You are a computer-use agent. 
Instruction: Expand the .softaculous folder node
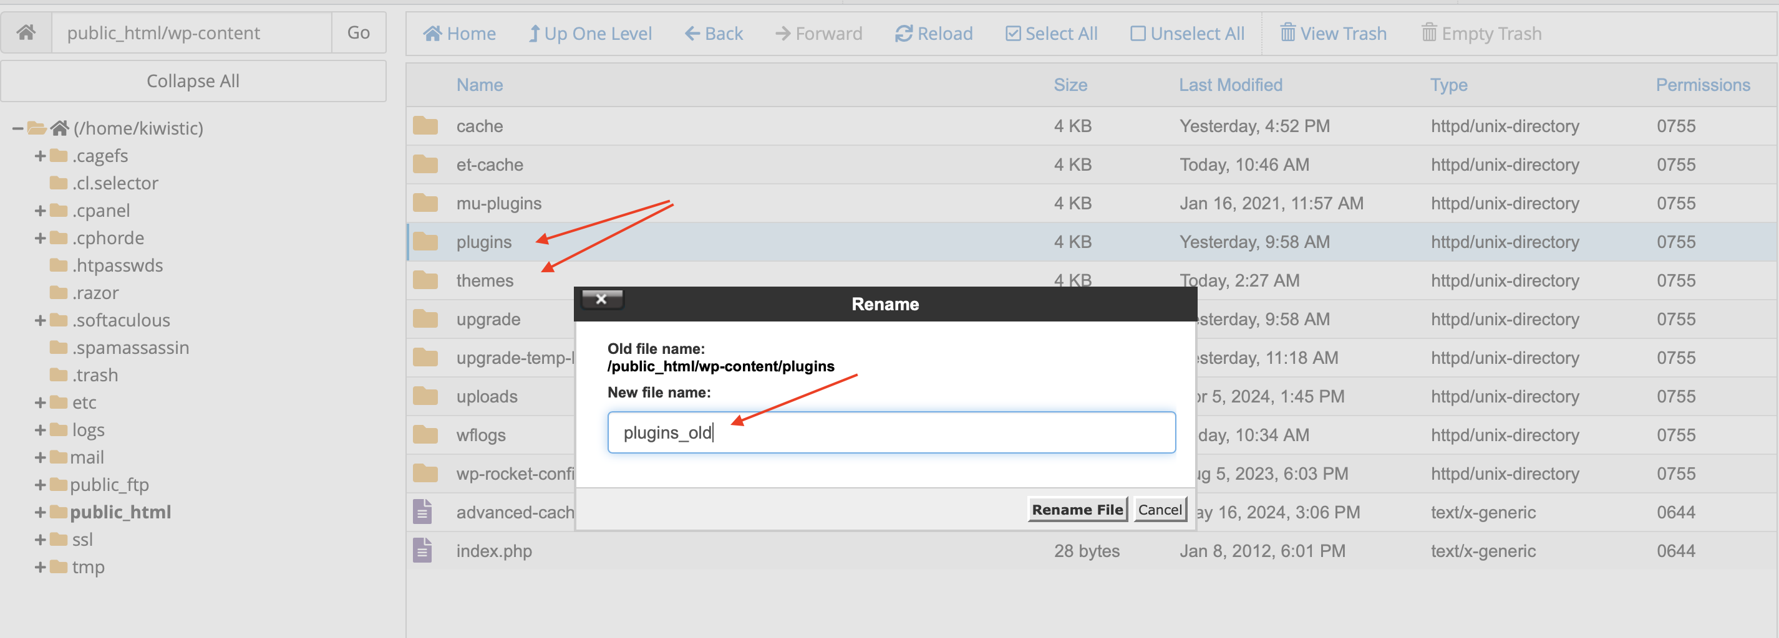tap(39, 320)
